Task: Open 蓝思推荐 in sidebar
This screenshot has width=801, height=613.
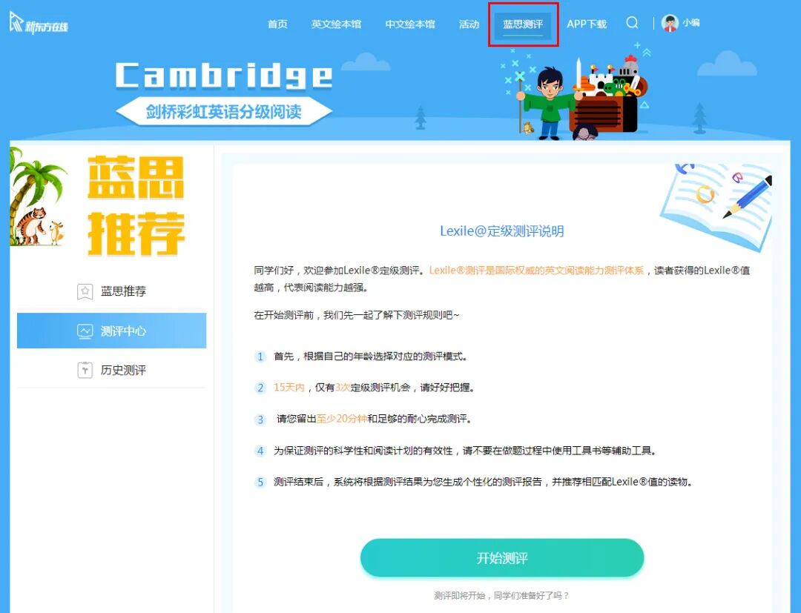Action: pyautogui.click(x=111, y=291)
